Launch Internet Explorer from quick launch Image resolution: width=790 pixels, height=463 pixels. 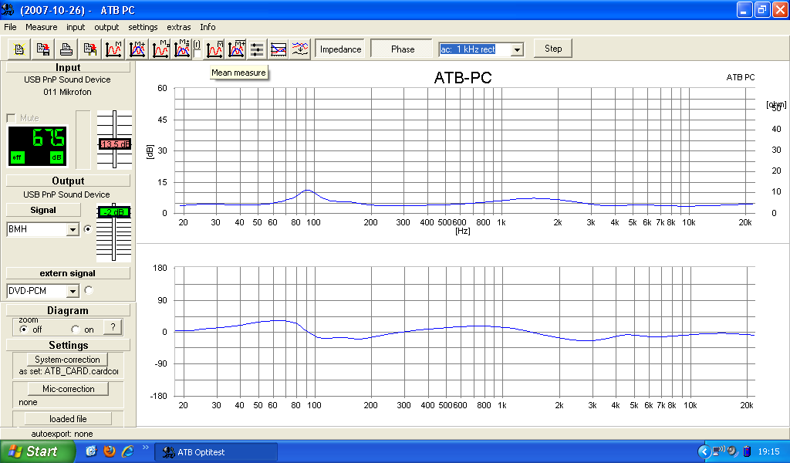[128, 451]
